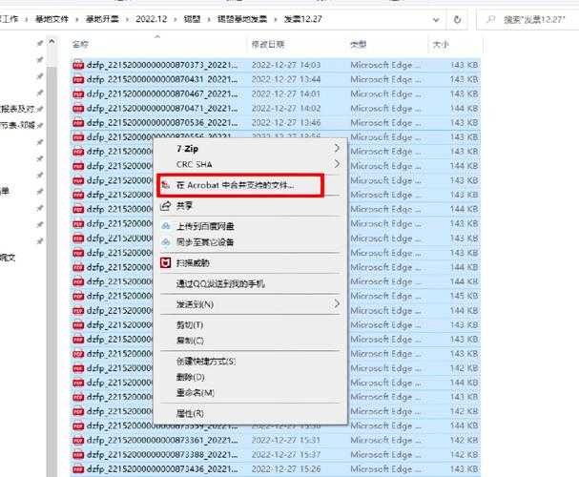Click the date 2022-12-27 13:44

[x=286, y=80]
